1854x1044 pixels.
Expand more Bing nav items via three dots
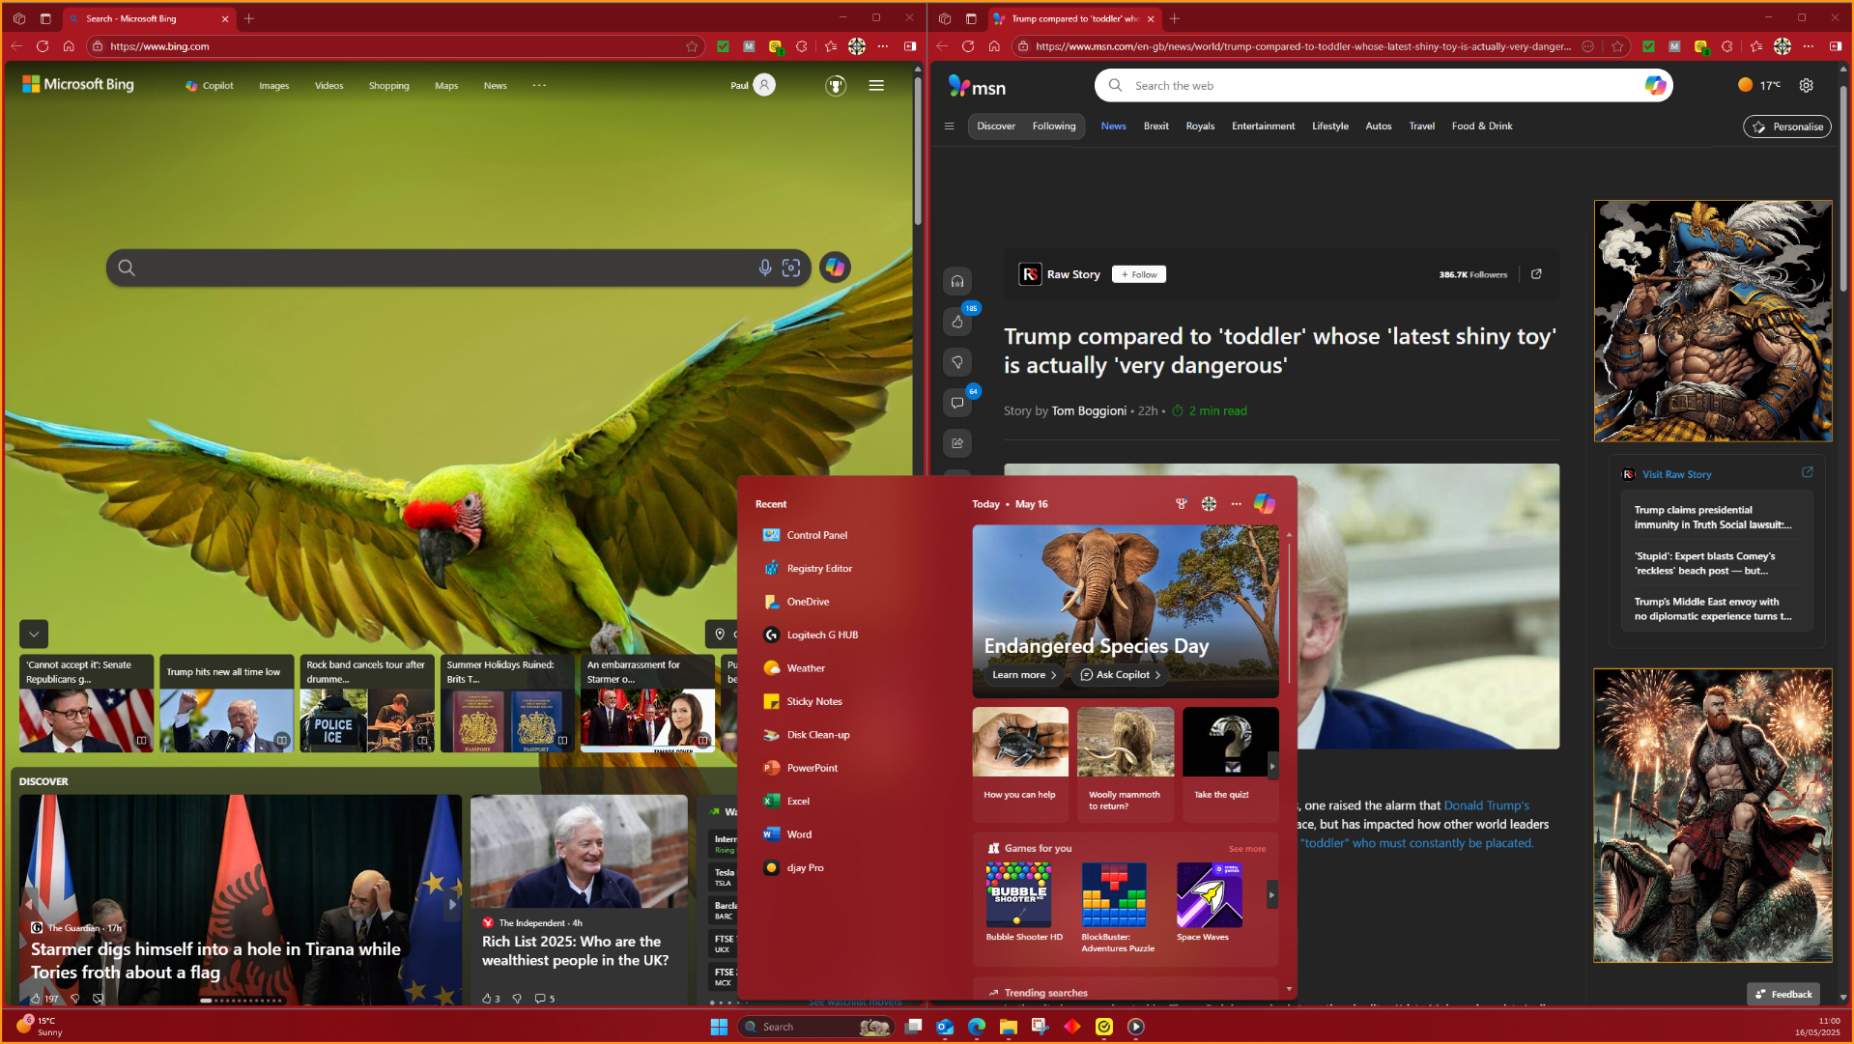click(539, 85)
